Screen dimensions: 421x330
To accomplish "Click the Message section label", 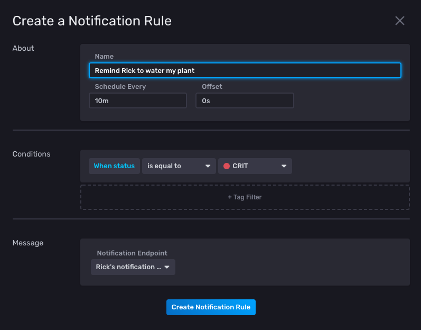I will [x=28, y=243].
